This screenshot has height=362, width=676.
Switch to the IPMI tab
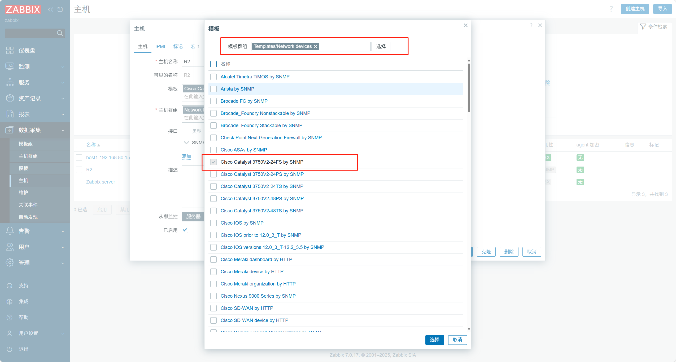tap(160, 47)
